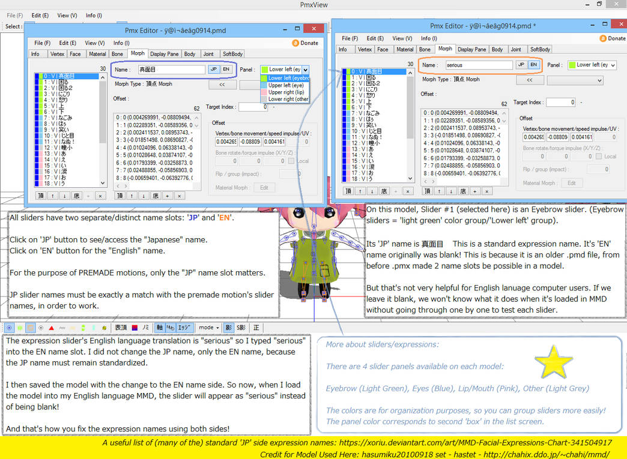627x459 pixels.
Task: Delete morph with × under left window morph list
Action: (100, 196)
